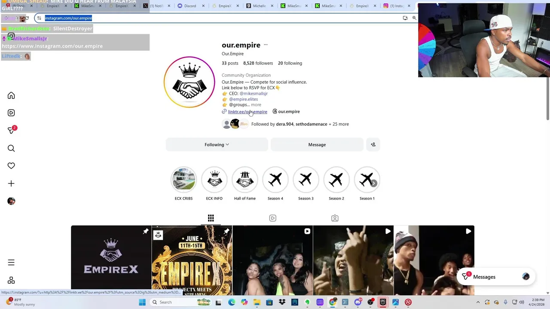Open Reels in the Instagram sidebar
550x309 pixels.
(x=11, y=113)
